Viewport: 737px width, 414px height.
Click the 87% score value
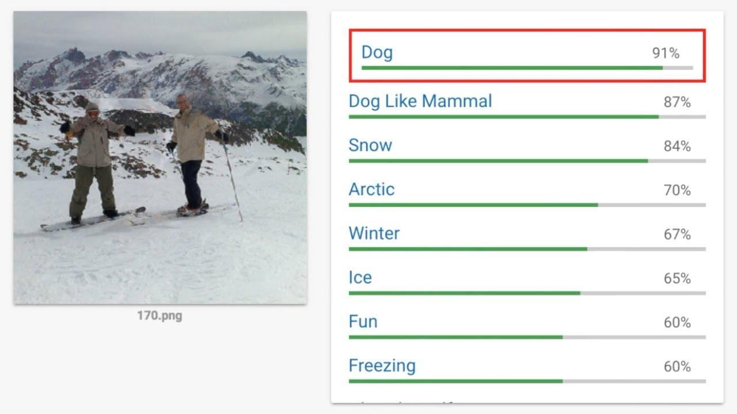pos(677,102)
